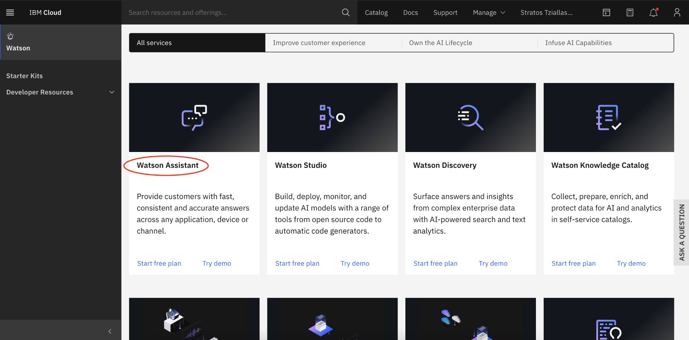Screen dimensions: 689x340
Task: Start free plan for Watson Studio
Action: (297, 263)
